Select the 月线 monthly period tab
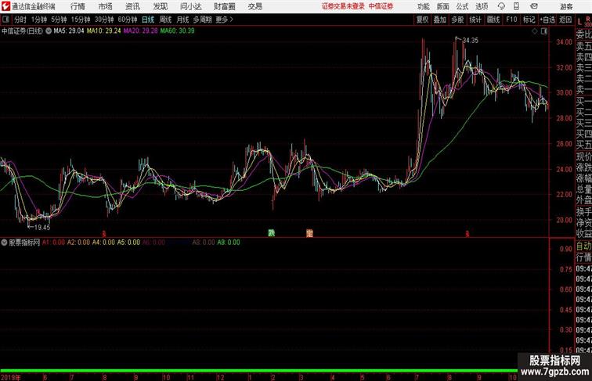Viewport: 592px width, 381px height. pos(182,20)
